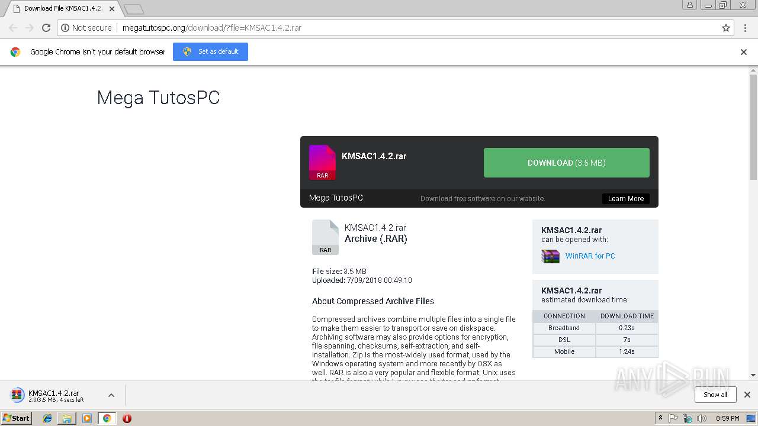Click the Action Center flag icon
Screen dimensions: 758x426
point(673,418)
